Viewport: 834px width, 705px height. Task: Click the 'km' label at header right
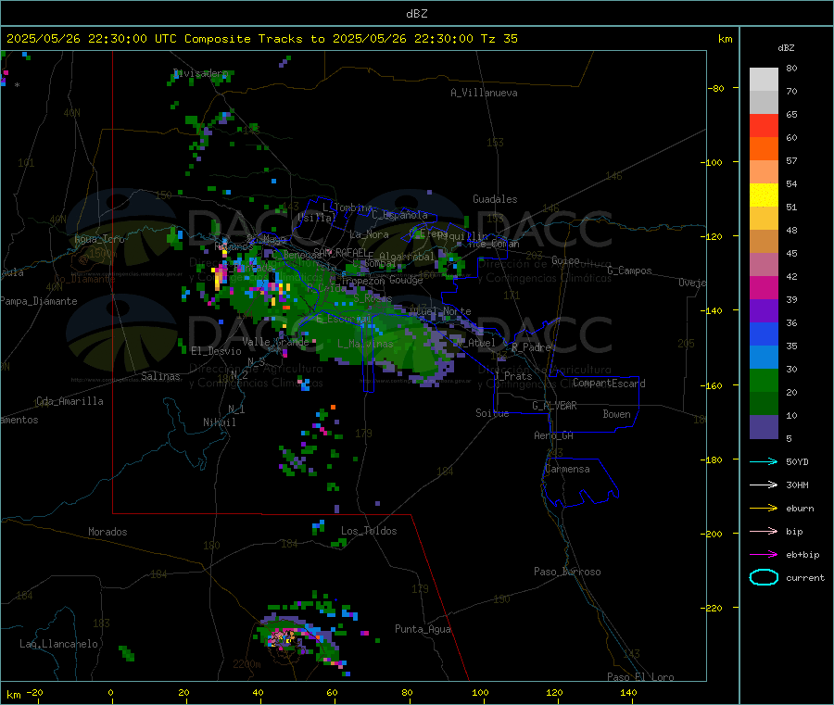pyautogui.click(x=725, y=39)
